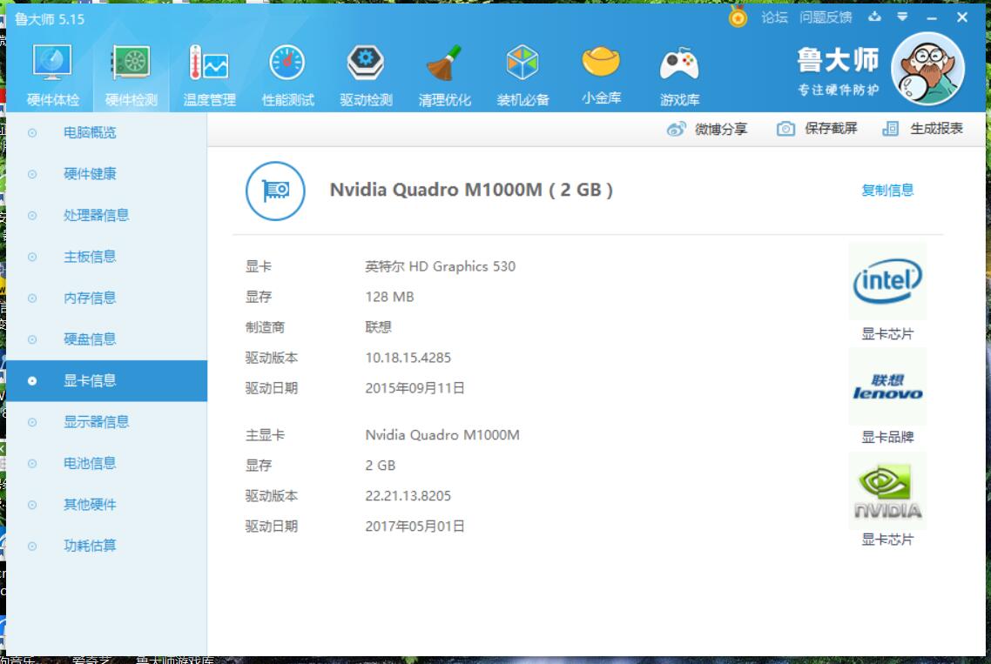The image size is (991, 664).
Task: Switch to the 电脑概览 sidebar item
Action: pos(90,132)
